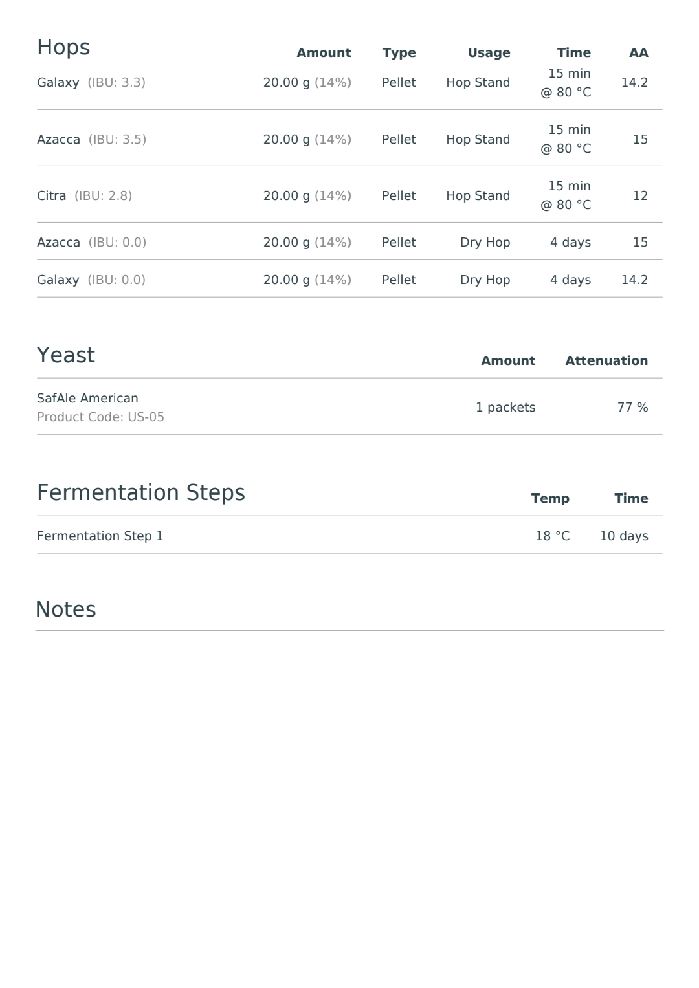Click Product Code US-05 text

[x=100, y=417]
